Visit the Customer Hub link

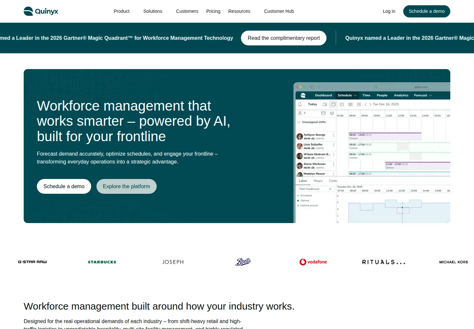pos(279,11)
